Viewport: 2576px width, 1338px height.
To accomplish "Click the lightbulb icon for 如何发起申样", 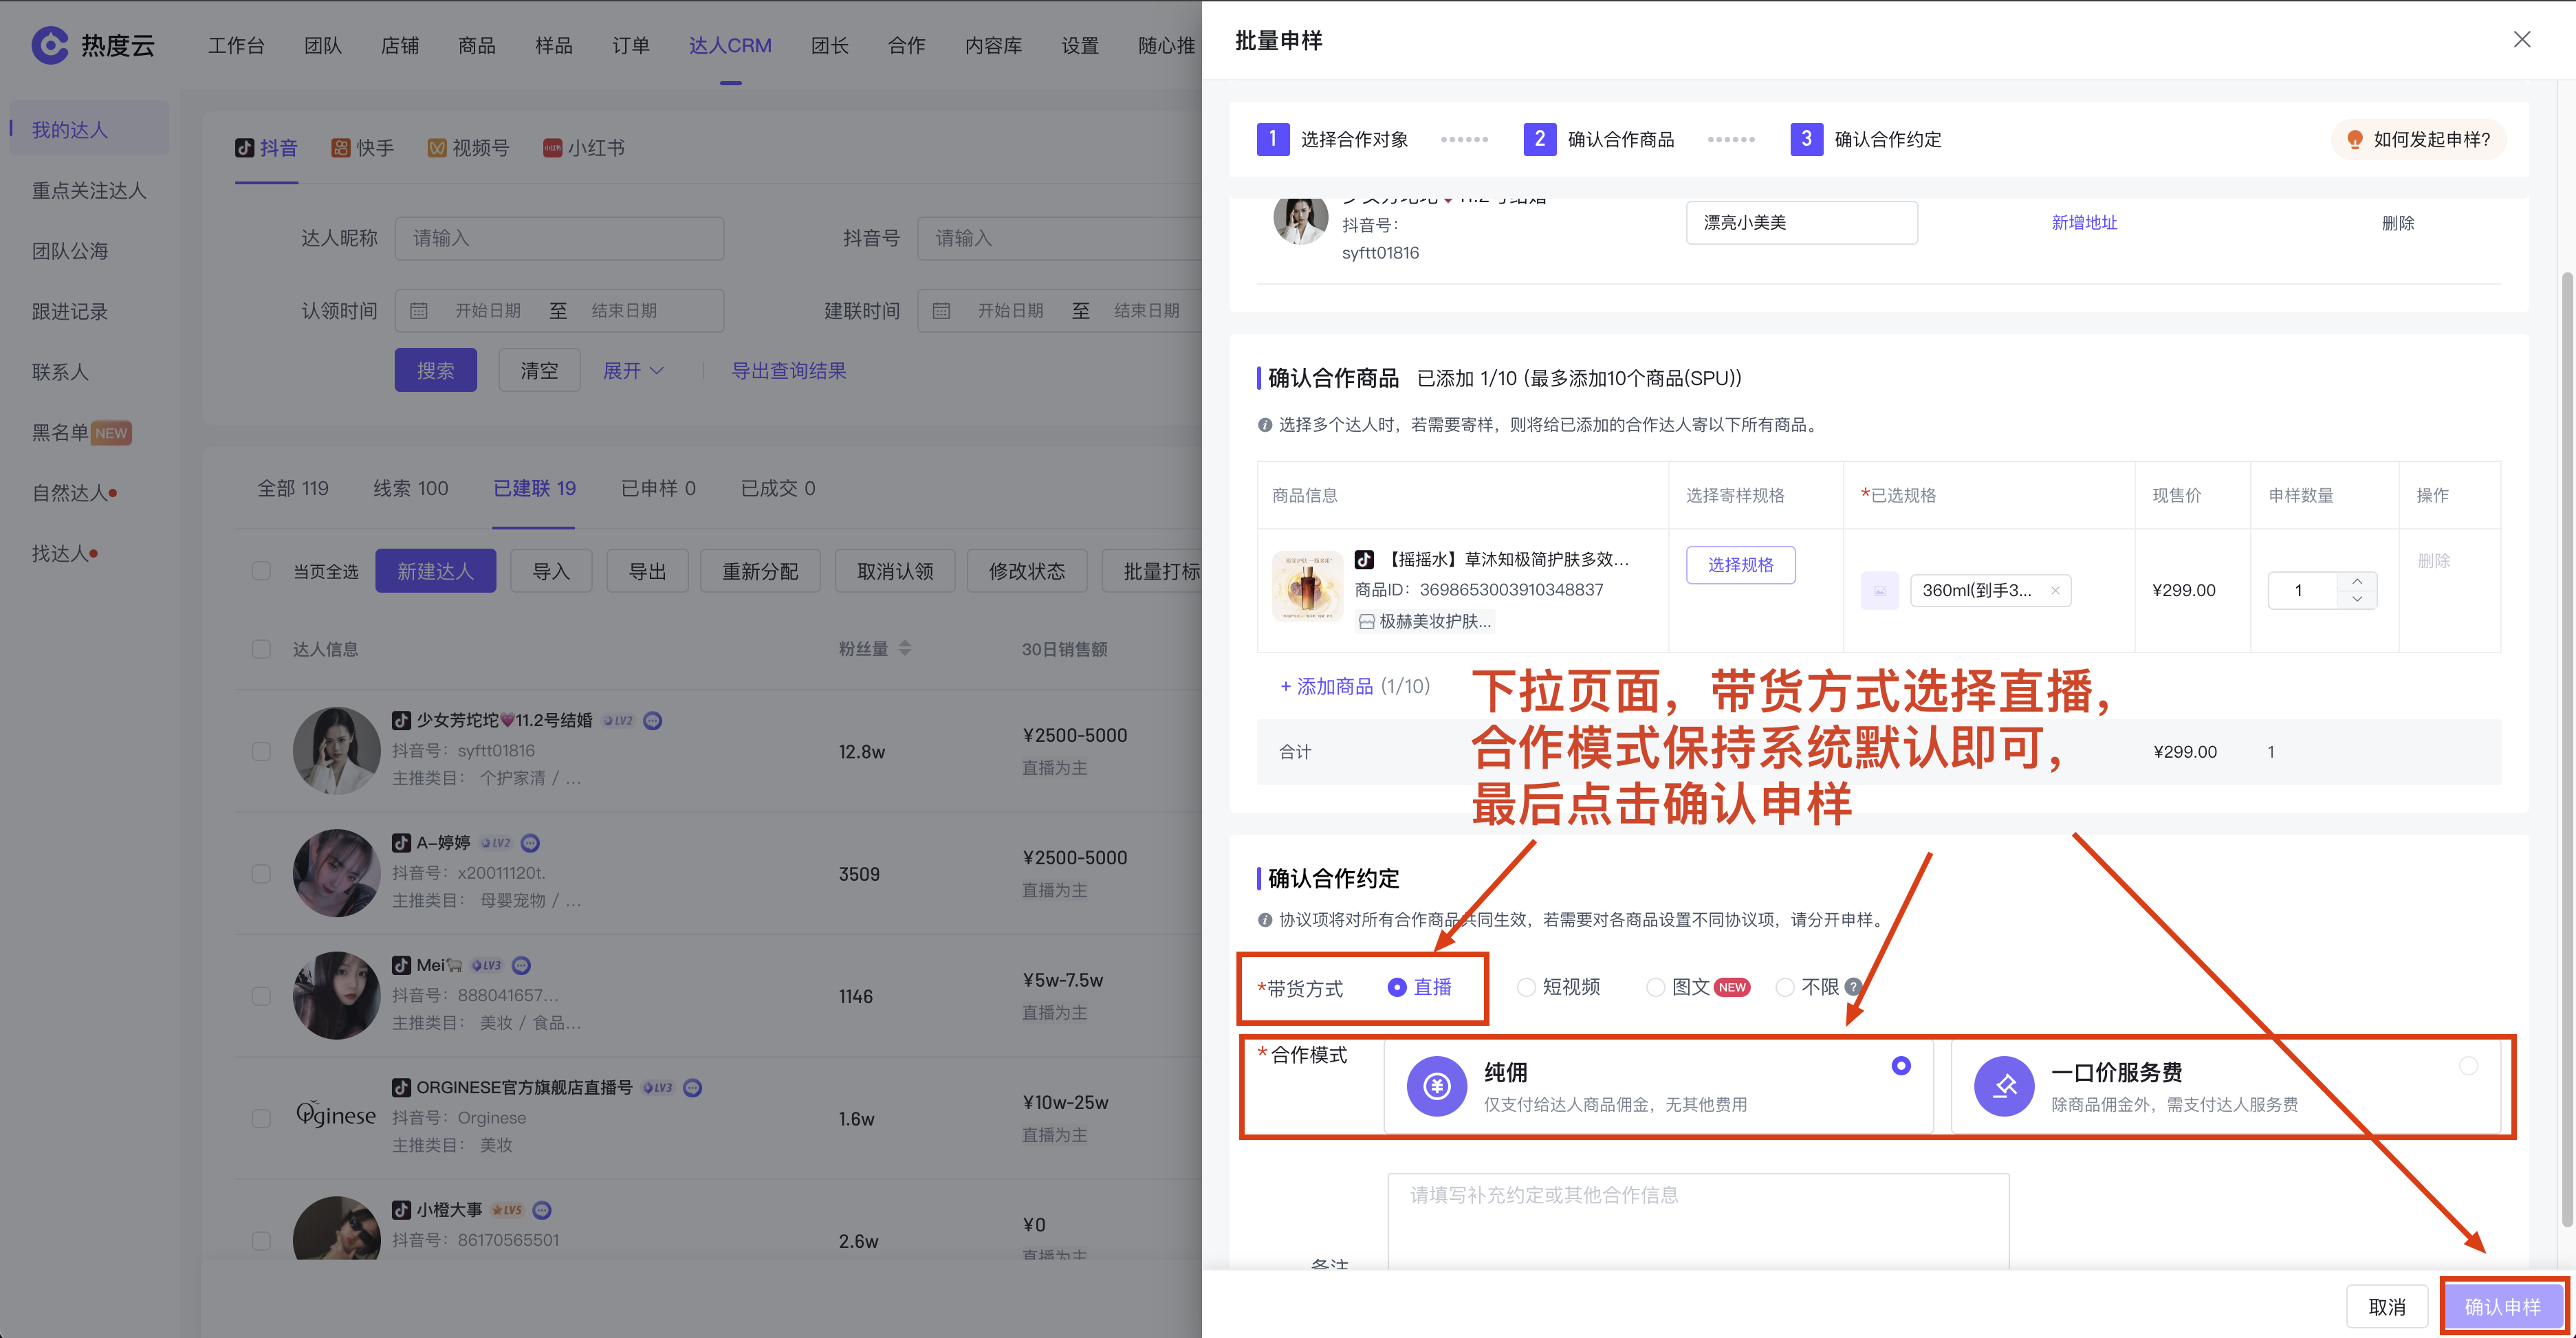I will [x=2354, y=139].
